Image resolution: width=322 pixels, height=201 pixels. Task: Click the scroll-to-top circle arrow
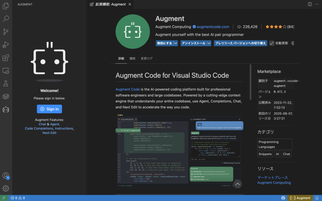tap(238, 184)
